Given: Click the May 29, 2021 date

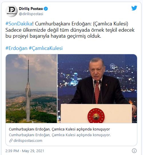Looking at the screenshot, I should click(x=33, y=151).
